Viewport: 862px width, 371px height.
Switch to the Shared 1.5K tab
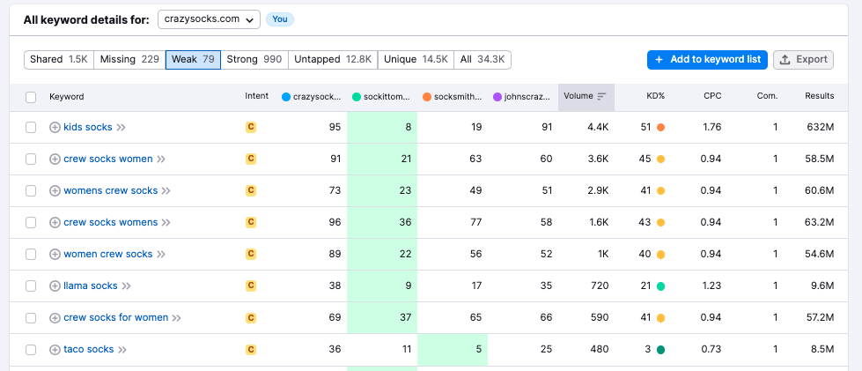tap(59, 59)
